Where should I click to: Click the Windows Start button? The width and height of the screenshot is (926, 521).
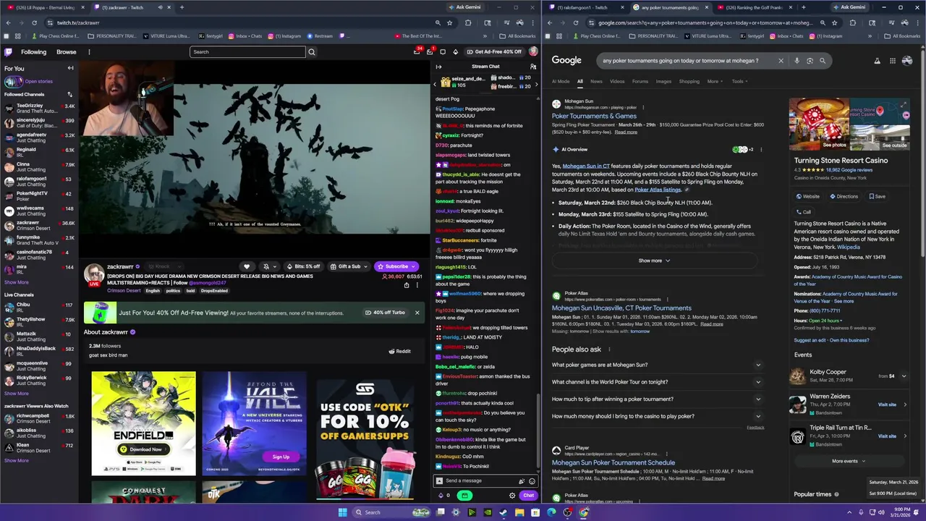coord(342,512)
